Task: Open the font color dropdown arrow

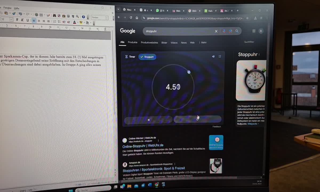Action: 77,23
